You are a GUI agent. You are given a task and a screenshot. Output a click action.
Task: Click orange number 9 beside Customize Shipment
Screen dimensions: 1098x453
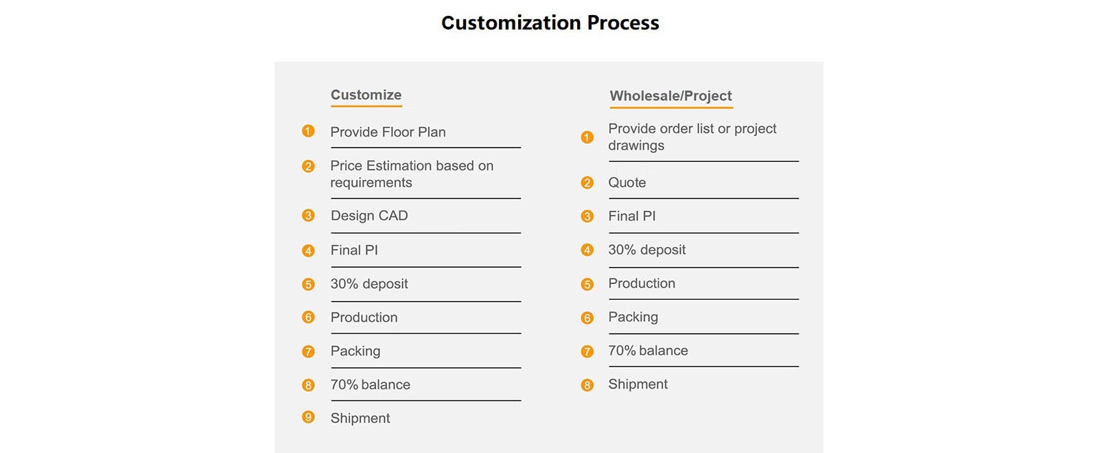pos(308,417)
